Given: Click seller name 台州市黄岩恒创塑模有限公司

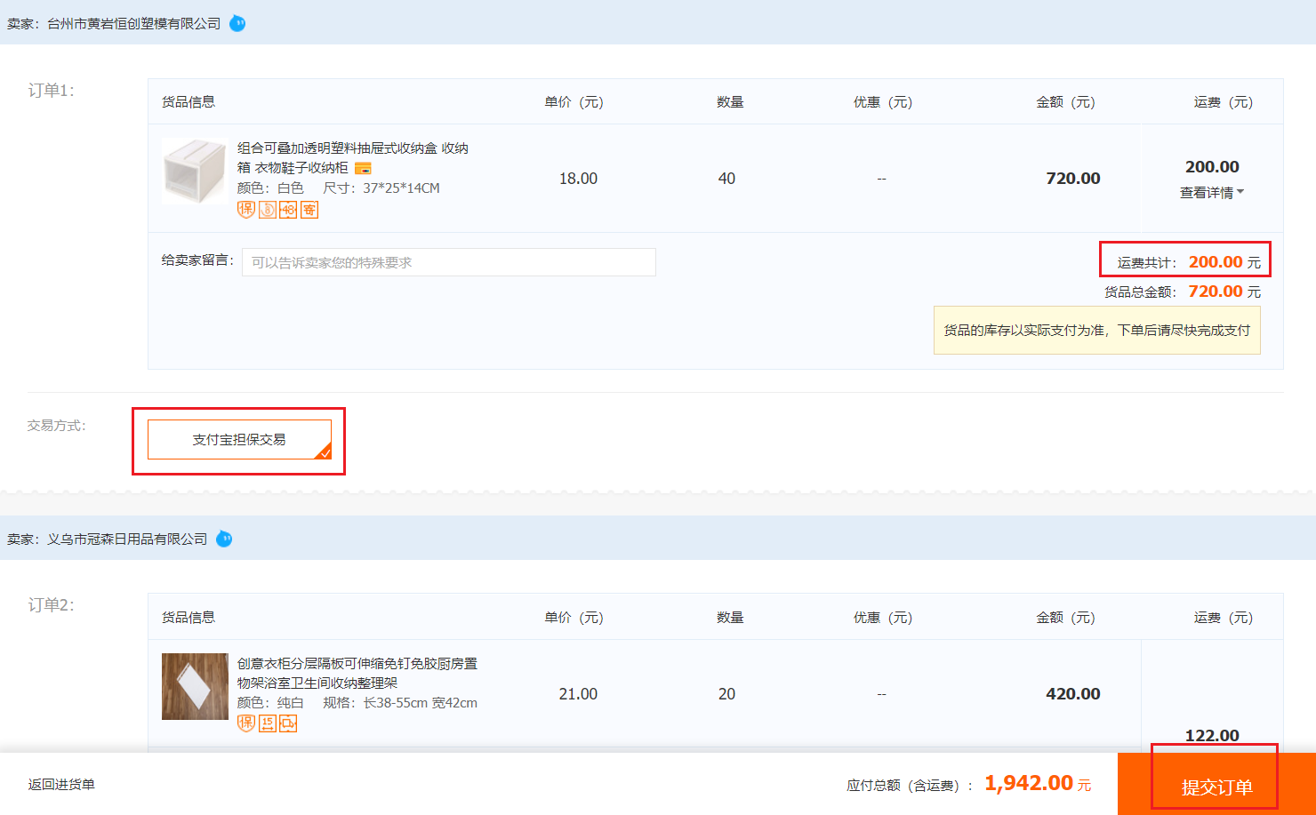Looking at the screenshot, I should [133, 24].
